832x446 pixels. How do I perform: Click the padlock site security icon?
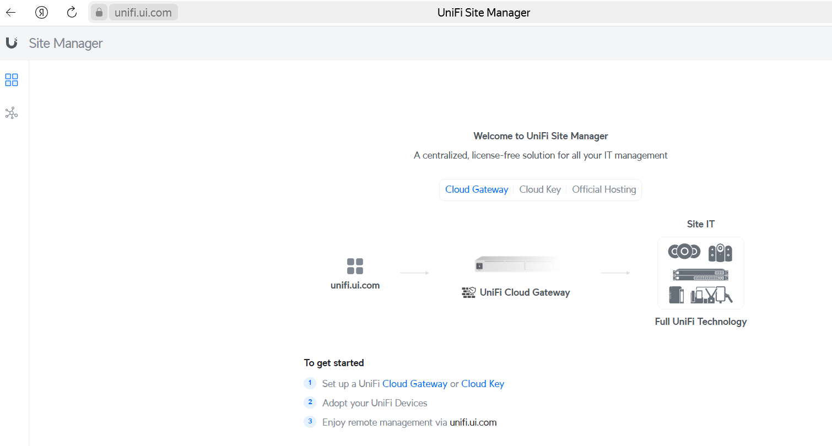tap(99, 12)
